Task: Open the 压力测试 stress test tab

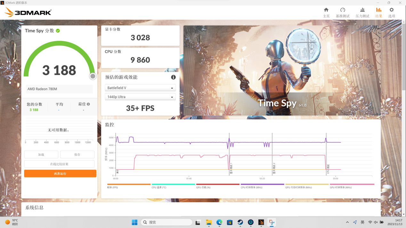Action: [x=362, y=12]
